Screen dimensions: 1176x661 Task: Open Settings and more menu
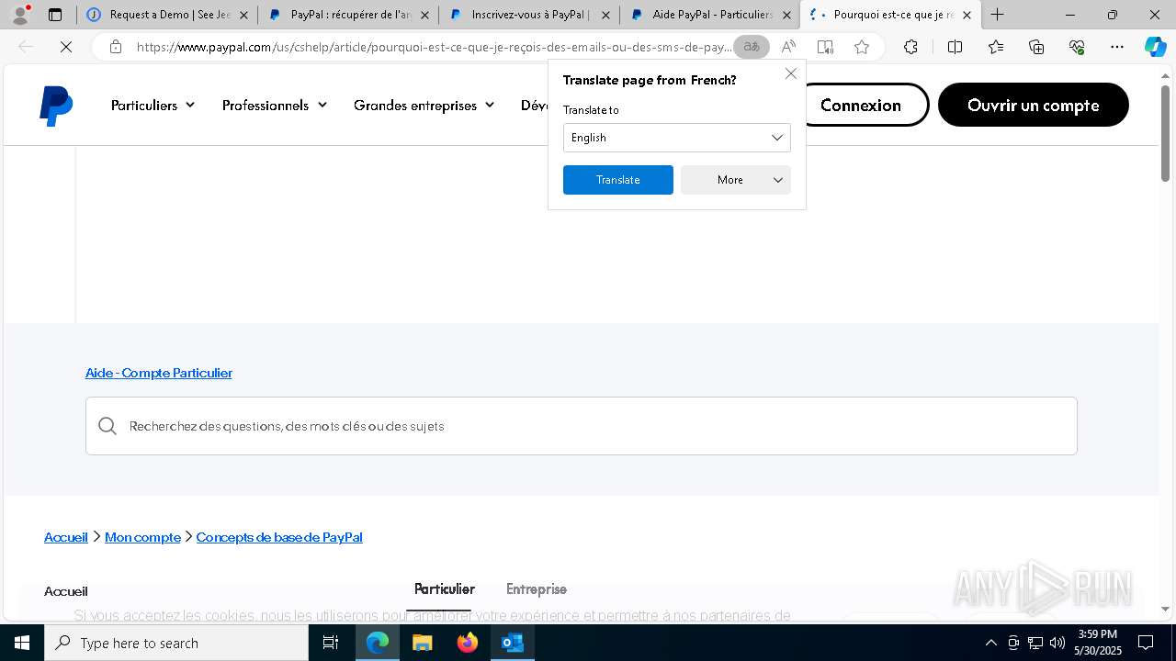point(1117,47)
